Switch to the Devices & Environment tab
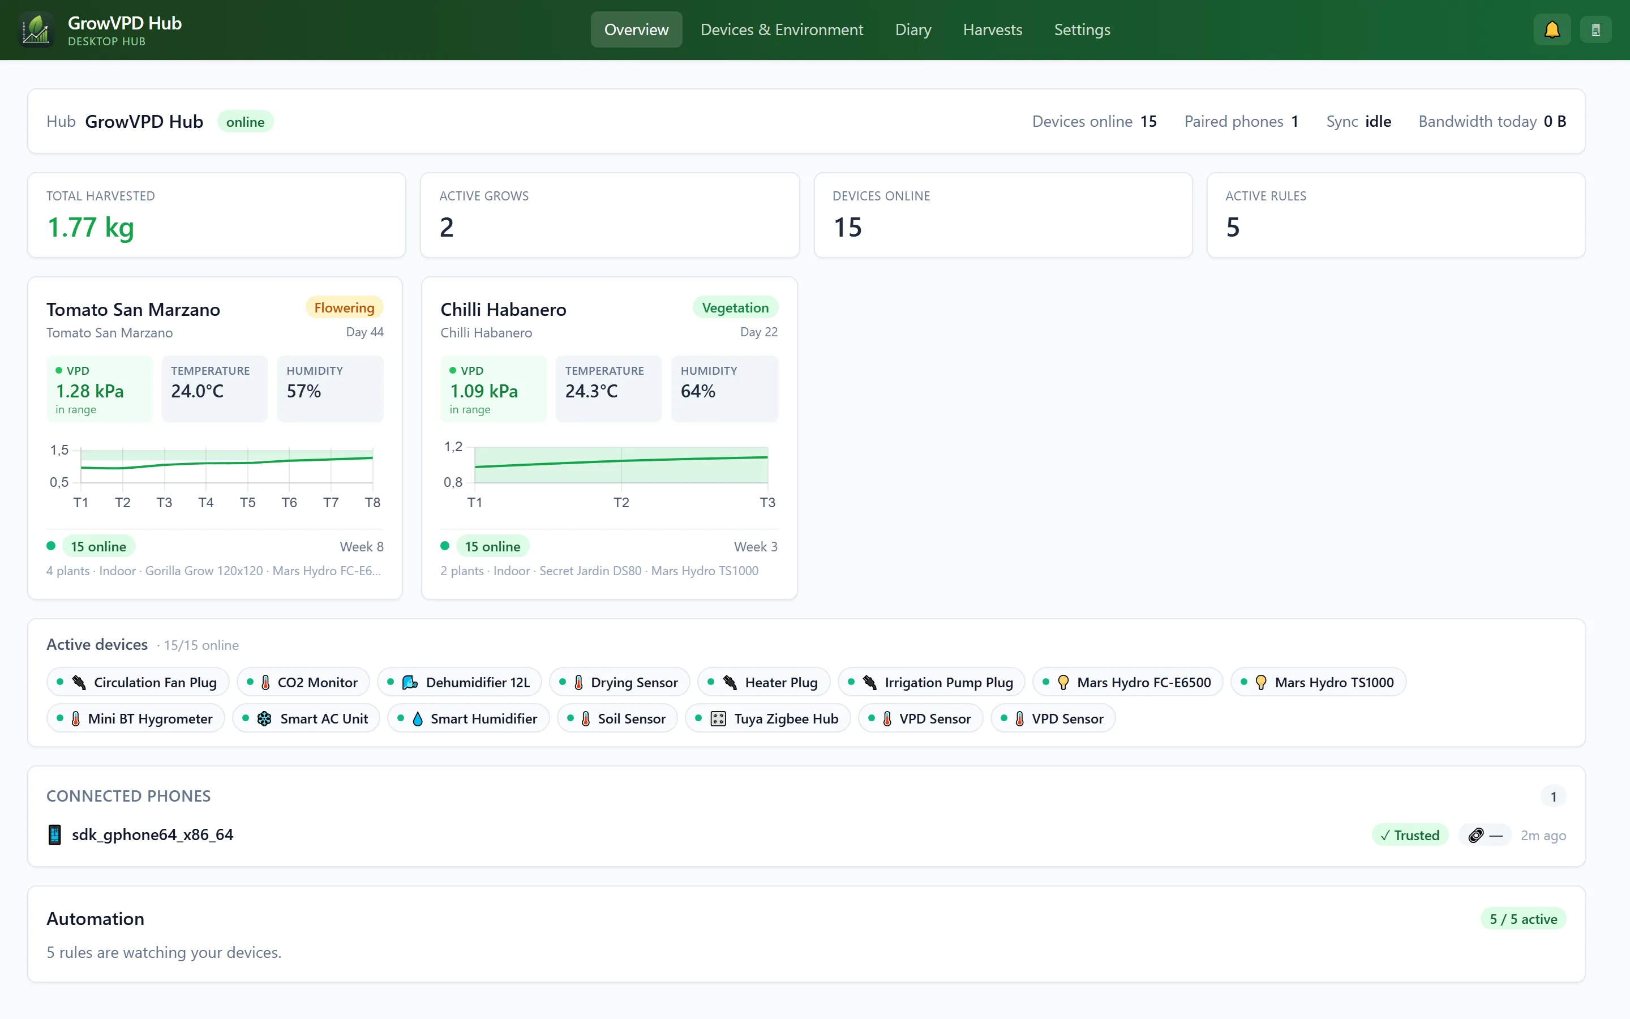 (781, 29)
